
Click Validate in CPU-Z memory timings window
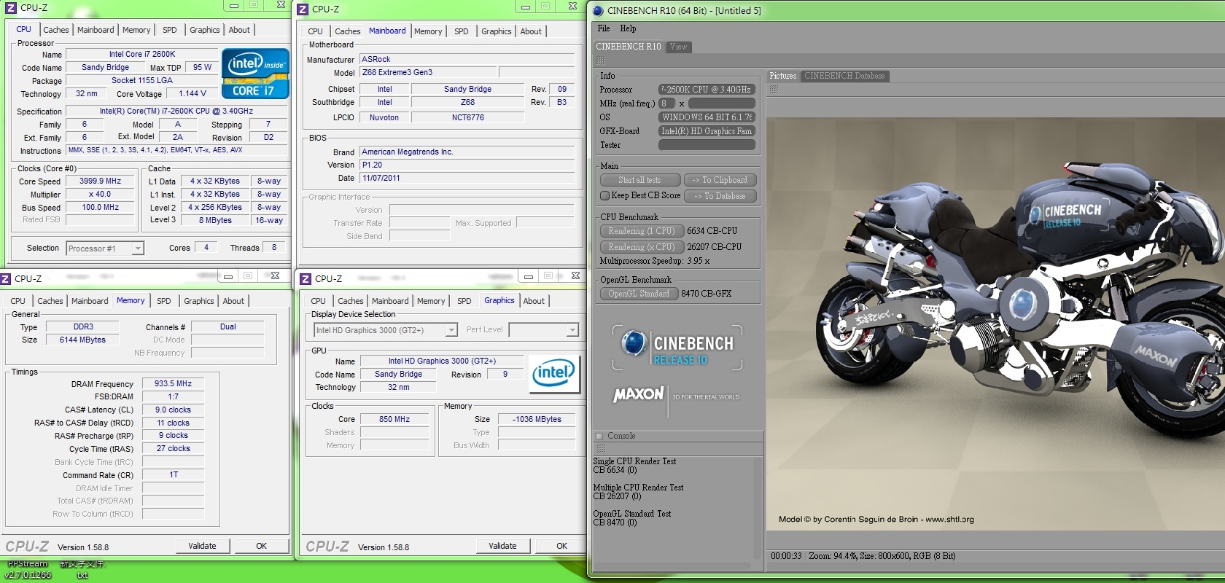click(203, 546)
